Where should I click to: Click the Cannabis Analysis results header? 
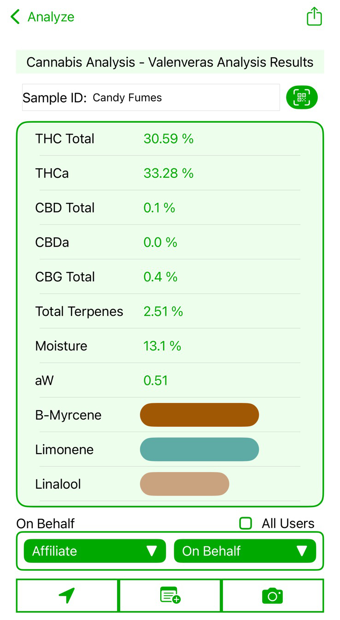pos(170,62)
